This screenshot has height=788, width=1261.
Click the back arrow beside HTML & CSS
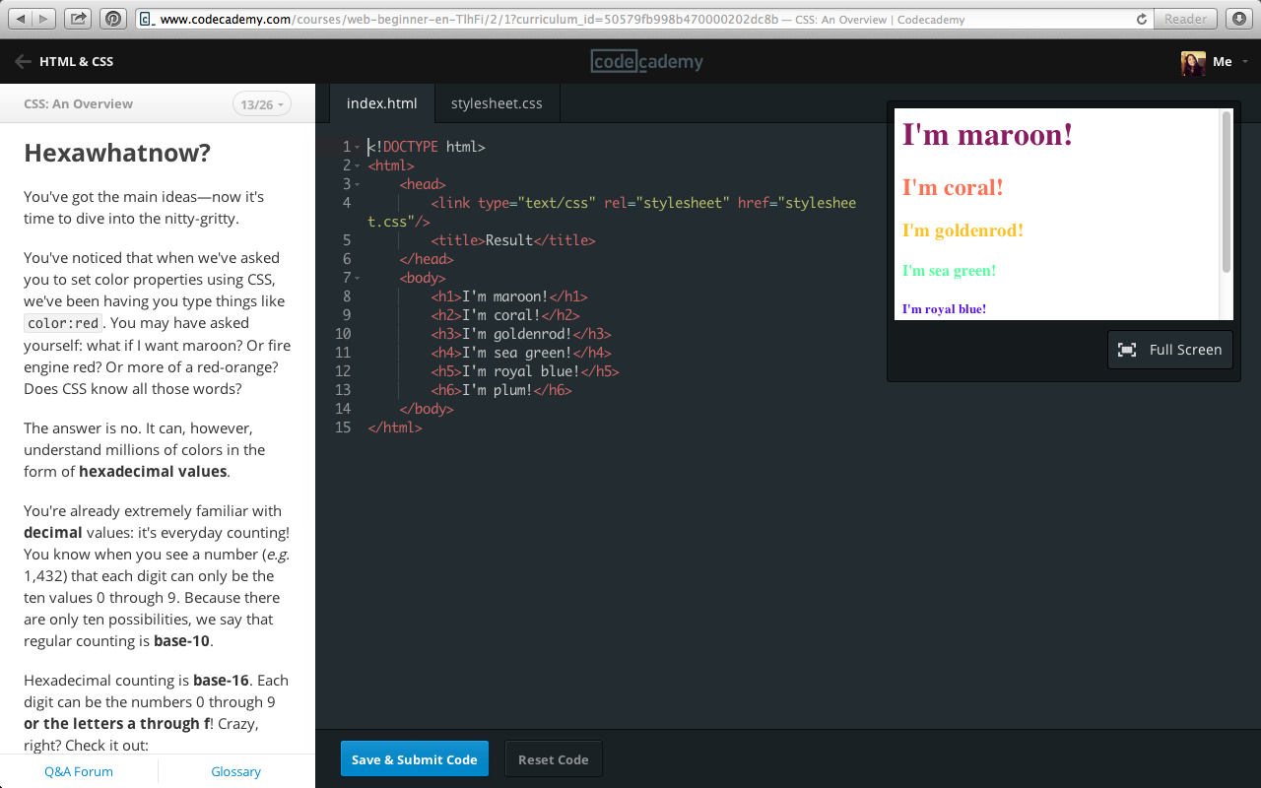tap(21, 61)
